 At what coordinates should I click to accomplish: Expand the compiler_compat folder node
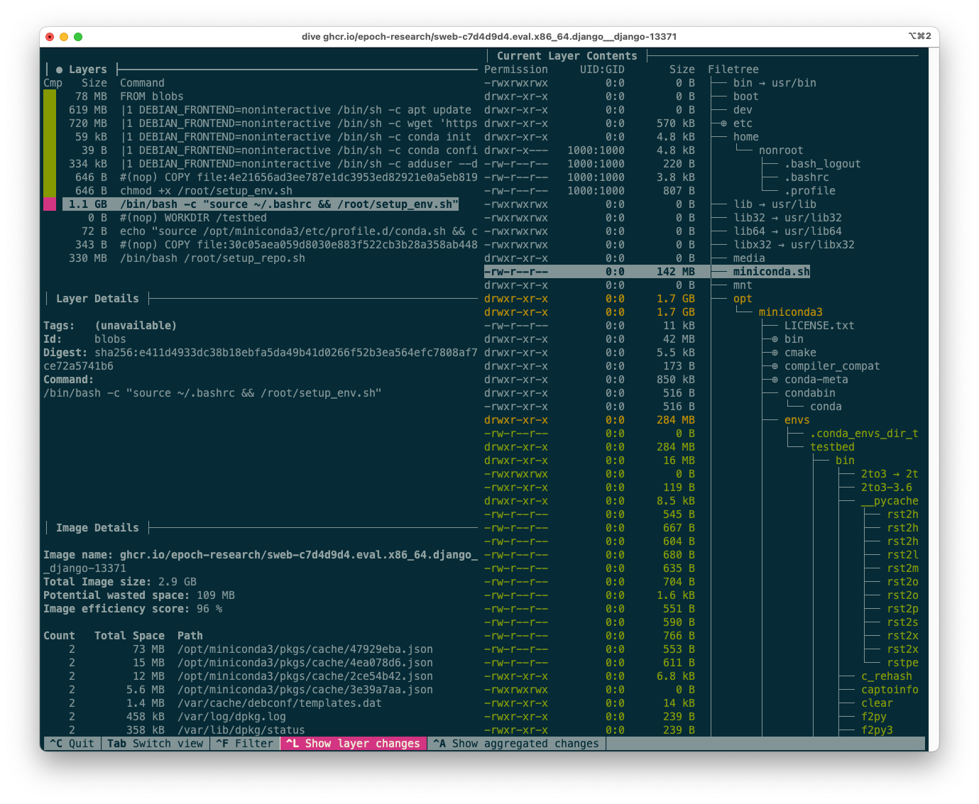point(775,366)
